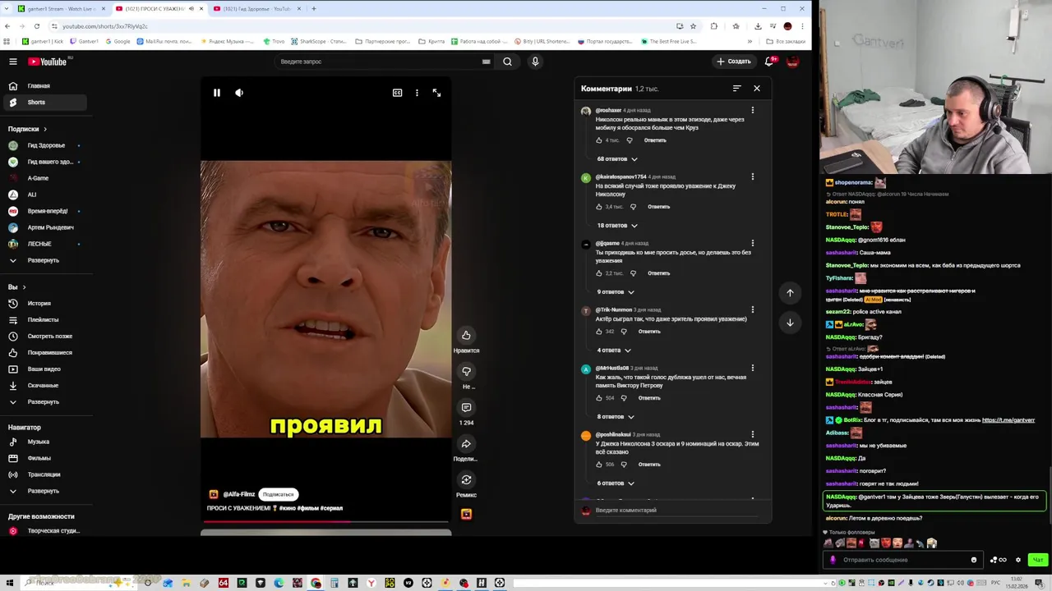Viewport: 1052px width, 591px height.
Task: Open YouTube hamburger guide menu
Action: coord(13,62)
